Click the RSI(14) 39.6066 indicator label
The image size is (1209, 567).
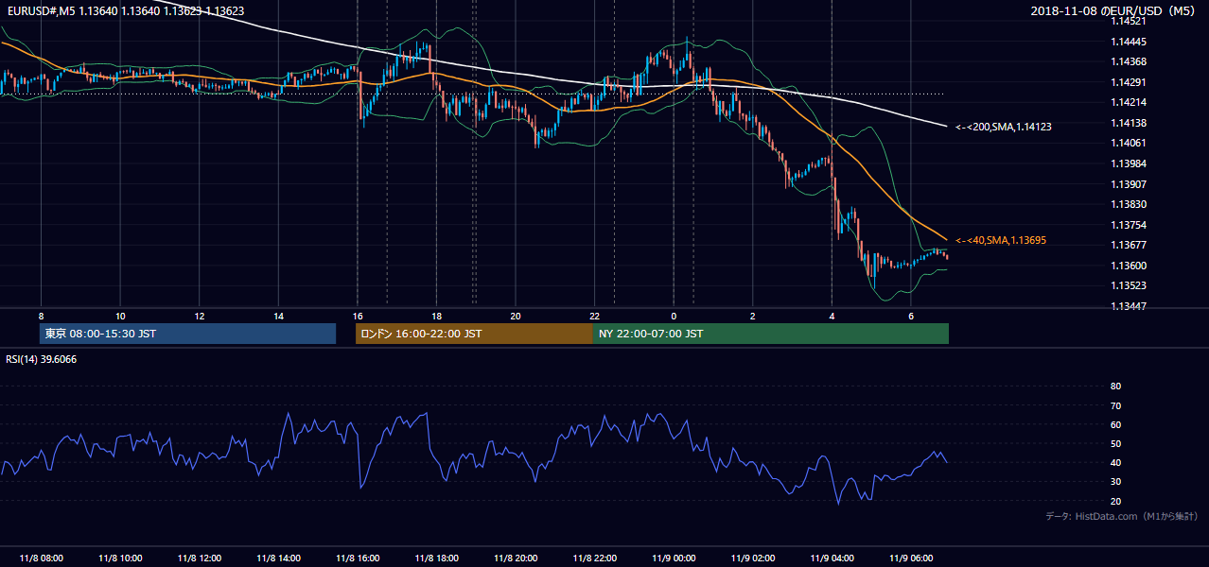pyautogui.click(x=41, y=359)
